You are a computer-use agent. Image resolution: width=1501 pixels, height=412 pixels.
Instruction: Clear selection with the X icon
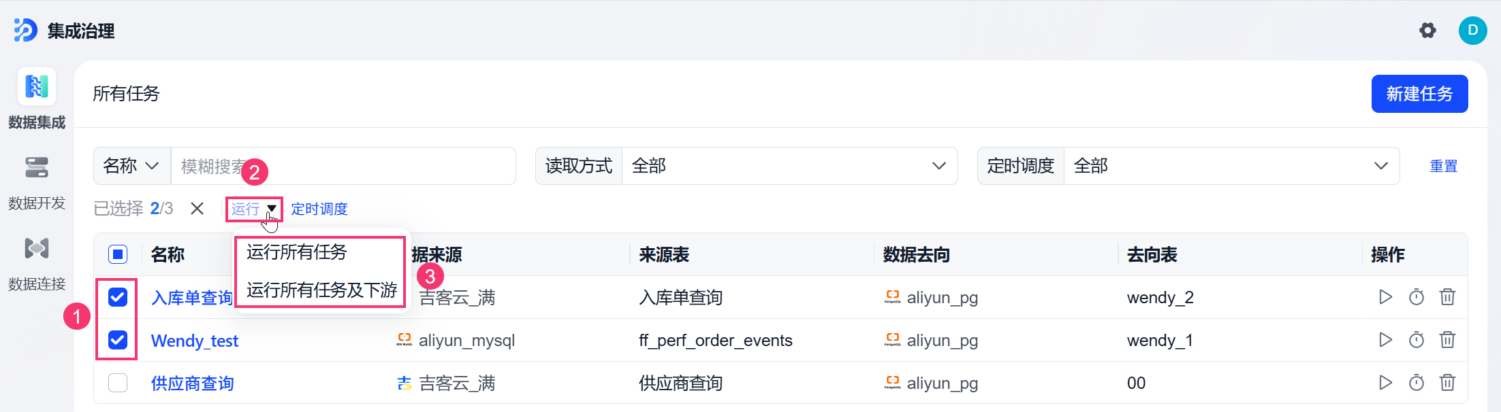tap(197, 209)
